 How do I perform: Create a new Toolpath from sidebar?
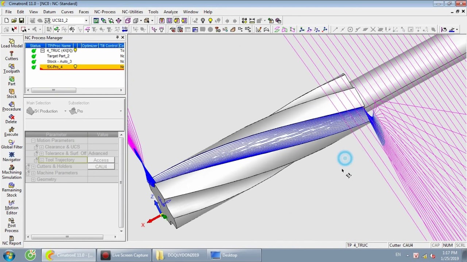tap(12, 68)
